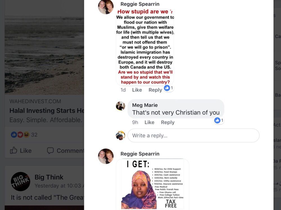
Task: Open the "I GET" meme image
Action: (153, 184)
